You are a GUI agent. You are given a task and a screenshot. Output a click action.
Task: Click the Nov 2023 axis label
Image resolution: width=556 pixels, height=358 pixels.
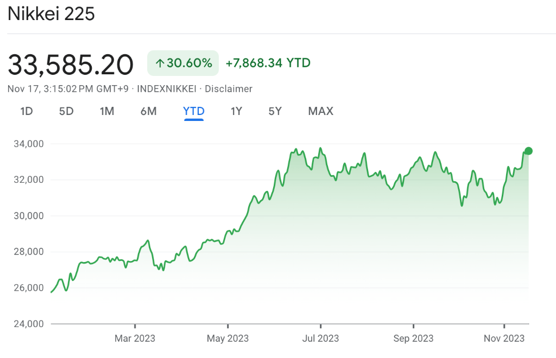point(504,338)
